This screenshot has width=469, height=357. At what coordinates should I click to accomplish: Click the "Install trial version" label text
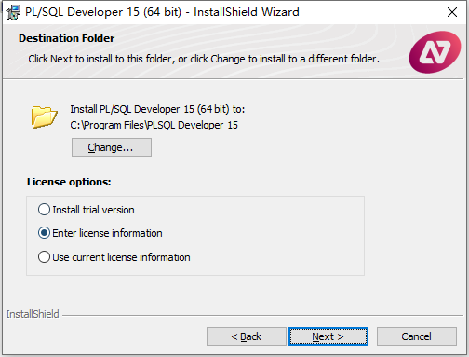[x=93, y=210]
